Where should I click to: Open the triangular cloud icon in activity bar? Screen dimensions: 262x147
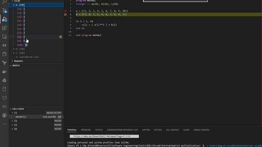5,80
